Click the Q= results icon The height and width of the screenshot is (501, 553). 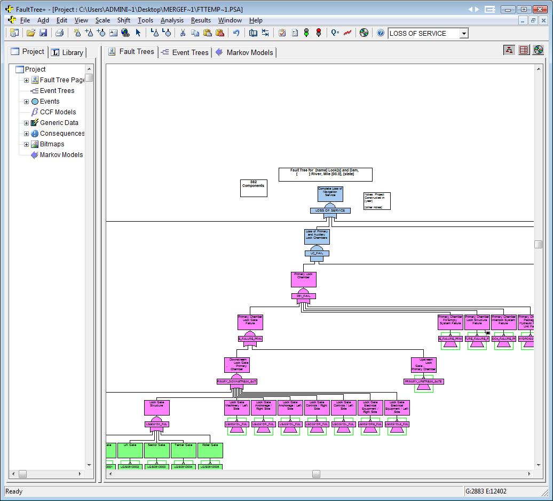tap(335, 33)
